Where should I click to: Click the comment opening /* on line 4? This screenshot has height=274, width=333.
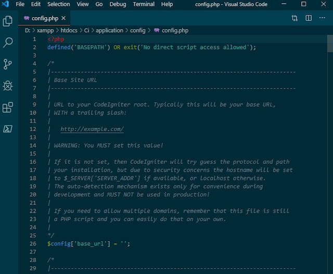(51, 63)
